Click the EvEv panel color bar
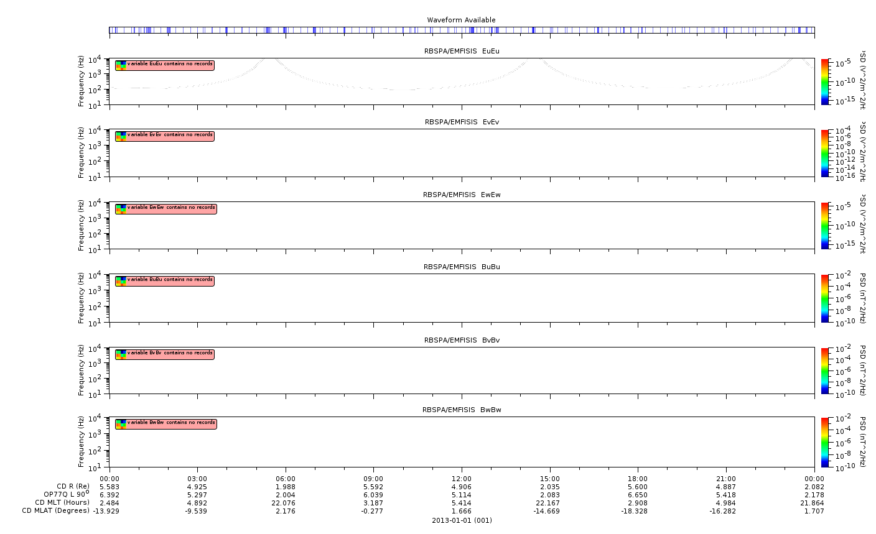Image resolution: width=876 pixels, height=534 pixels. [x=825, y=153]
